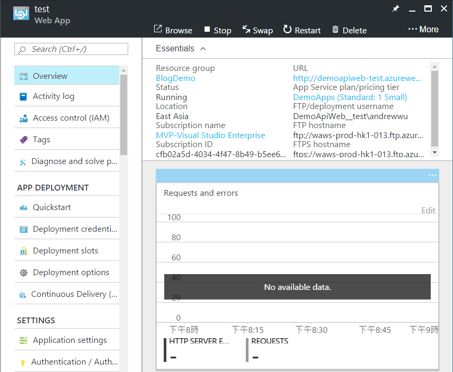Open Access control (IAM)

pyautogui.click(x=71, y=118)
